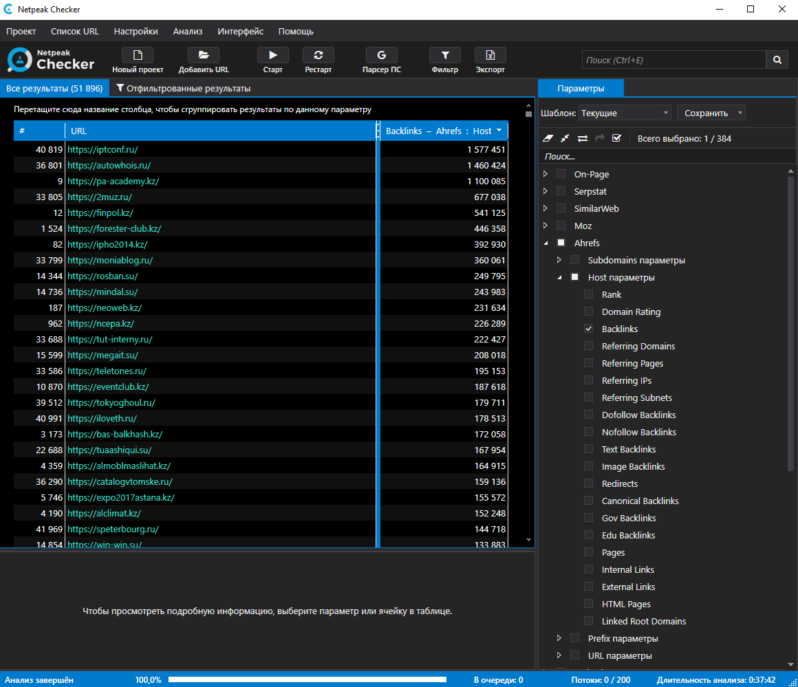
Task: Tick the SimilarWeb group checkbox
Action: (561, 208)
